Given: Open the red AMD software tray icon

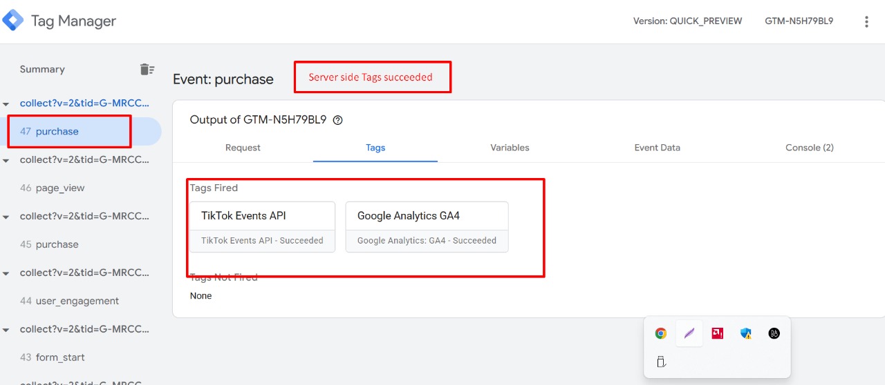Looking at the screenshot, I should [x=718, y=333].
